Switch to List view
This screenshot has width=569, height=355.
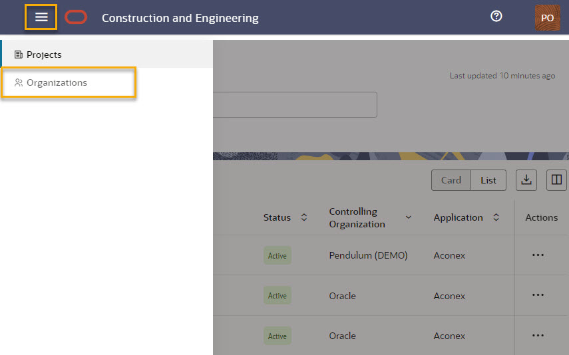488,180
